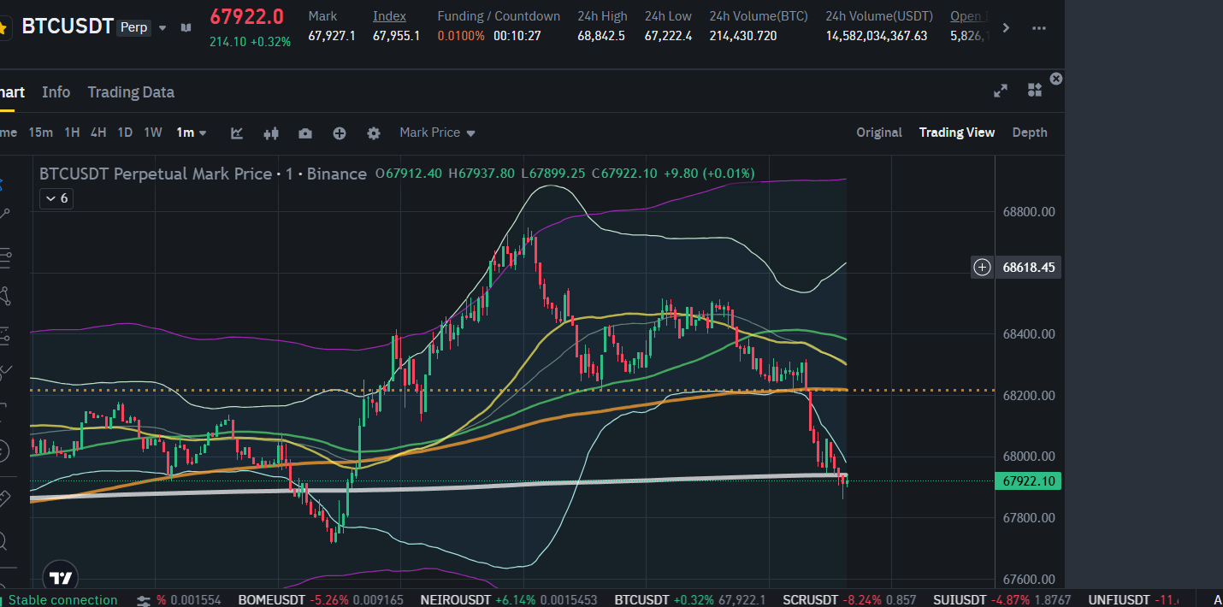The image size is (1223, 607).
Task: Set interval to 1H
Action: coord(72,133)
